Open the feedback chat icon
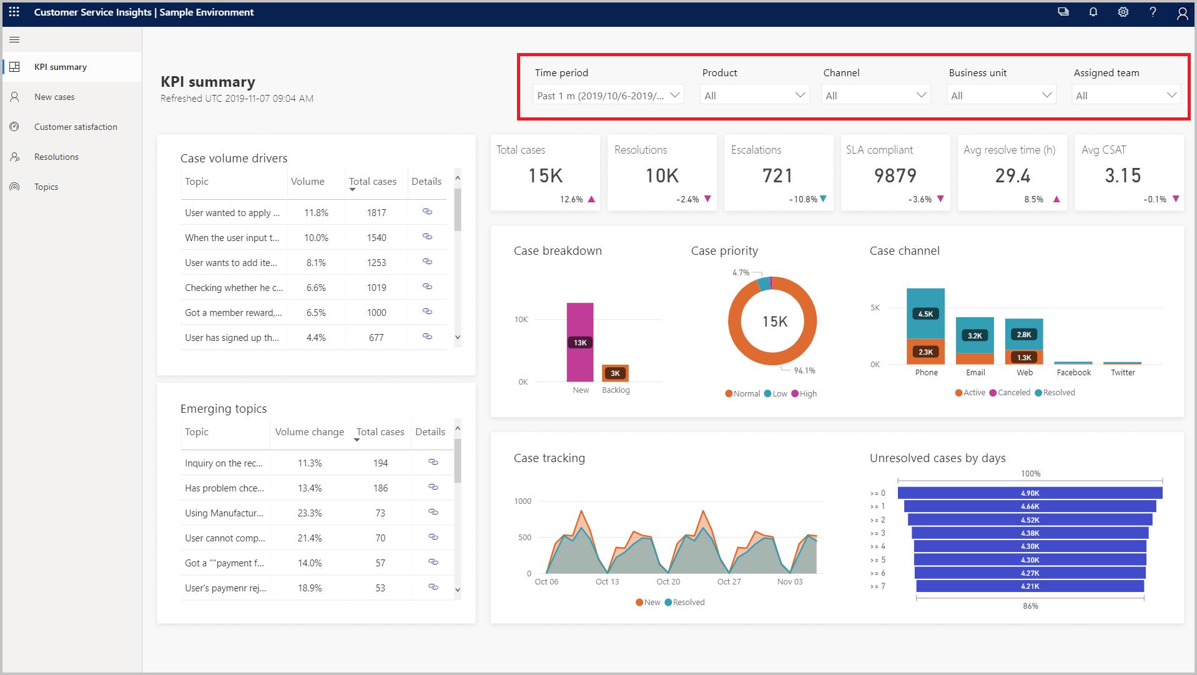Screen dimensions: 1197x675 (x=1063, y=12)
